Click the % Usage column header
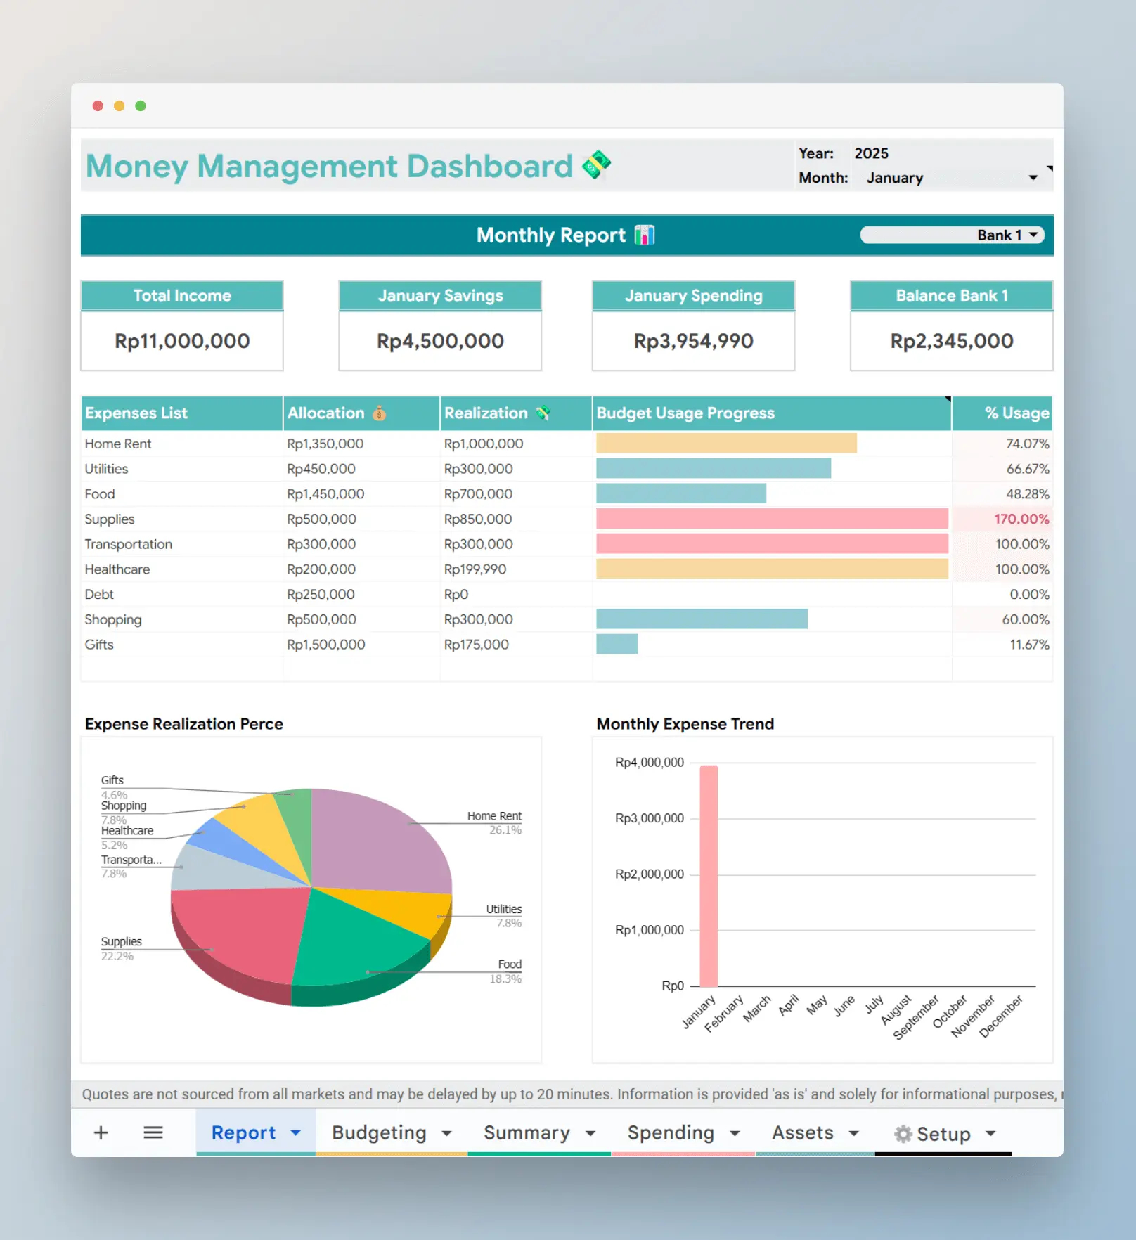 (x=1002, y=413)
